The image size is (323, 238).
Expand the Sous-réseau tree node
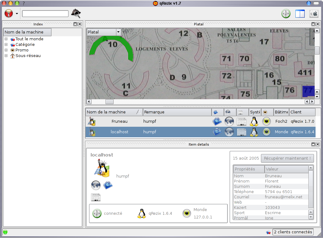6,55
